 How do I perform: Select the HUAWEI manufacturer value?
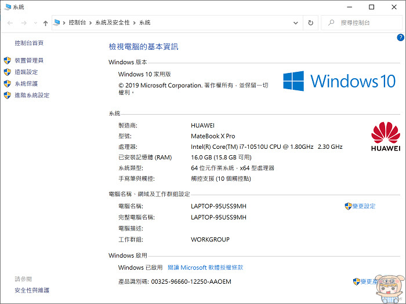point(202,126)
